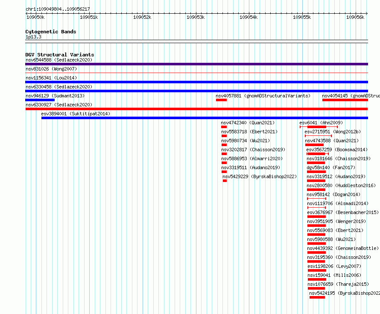Click the 1p13.3 band label
The image size is (380, 314).
(x=33, y=37)
